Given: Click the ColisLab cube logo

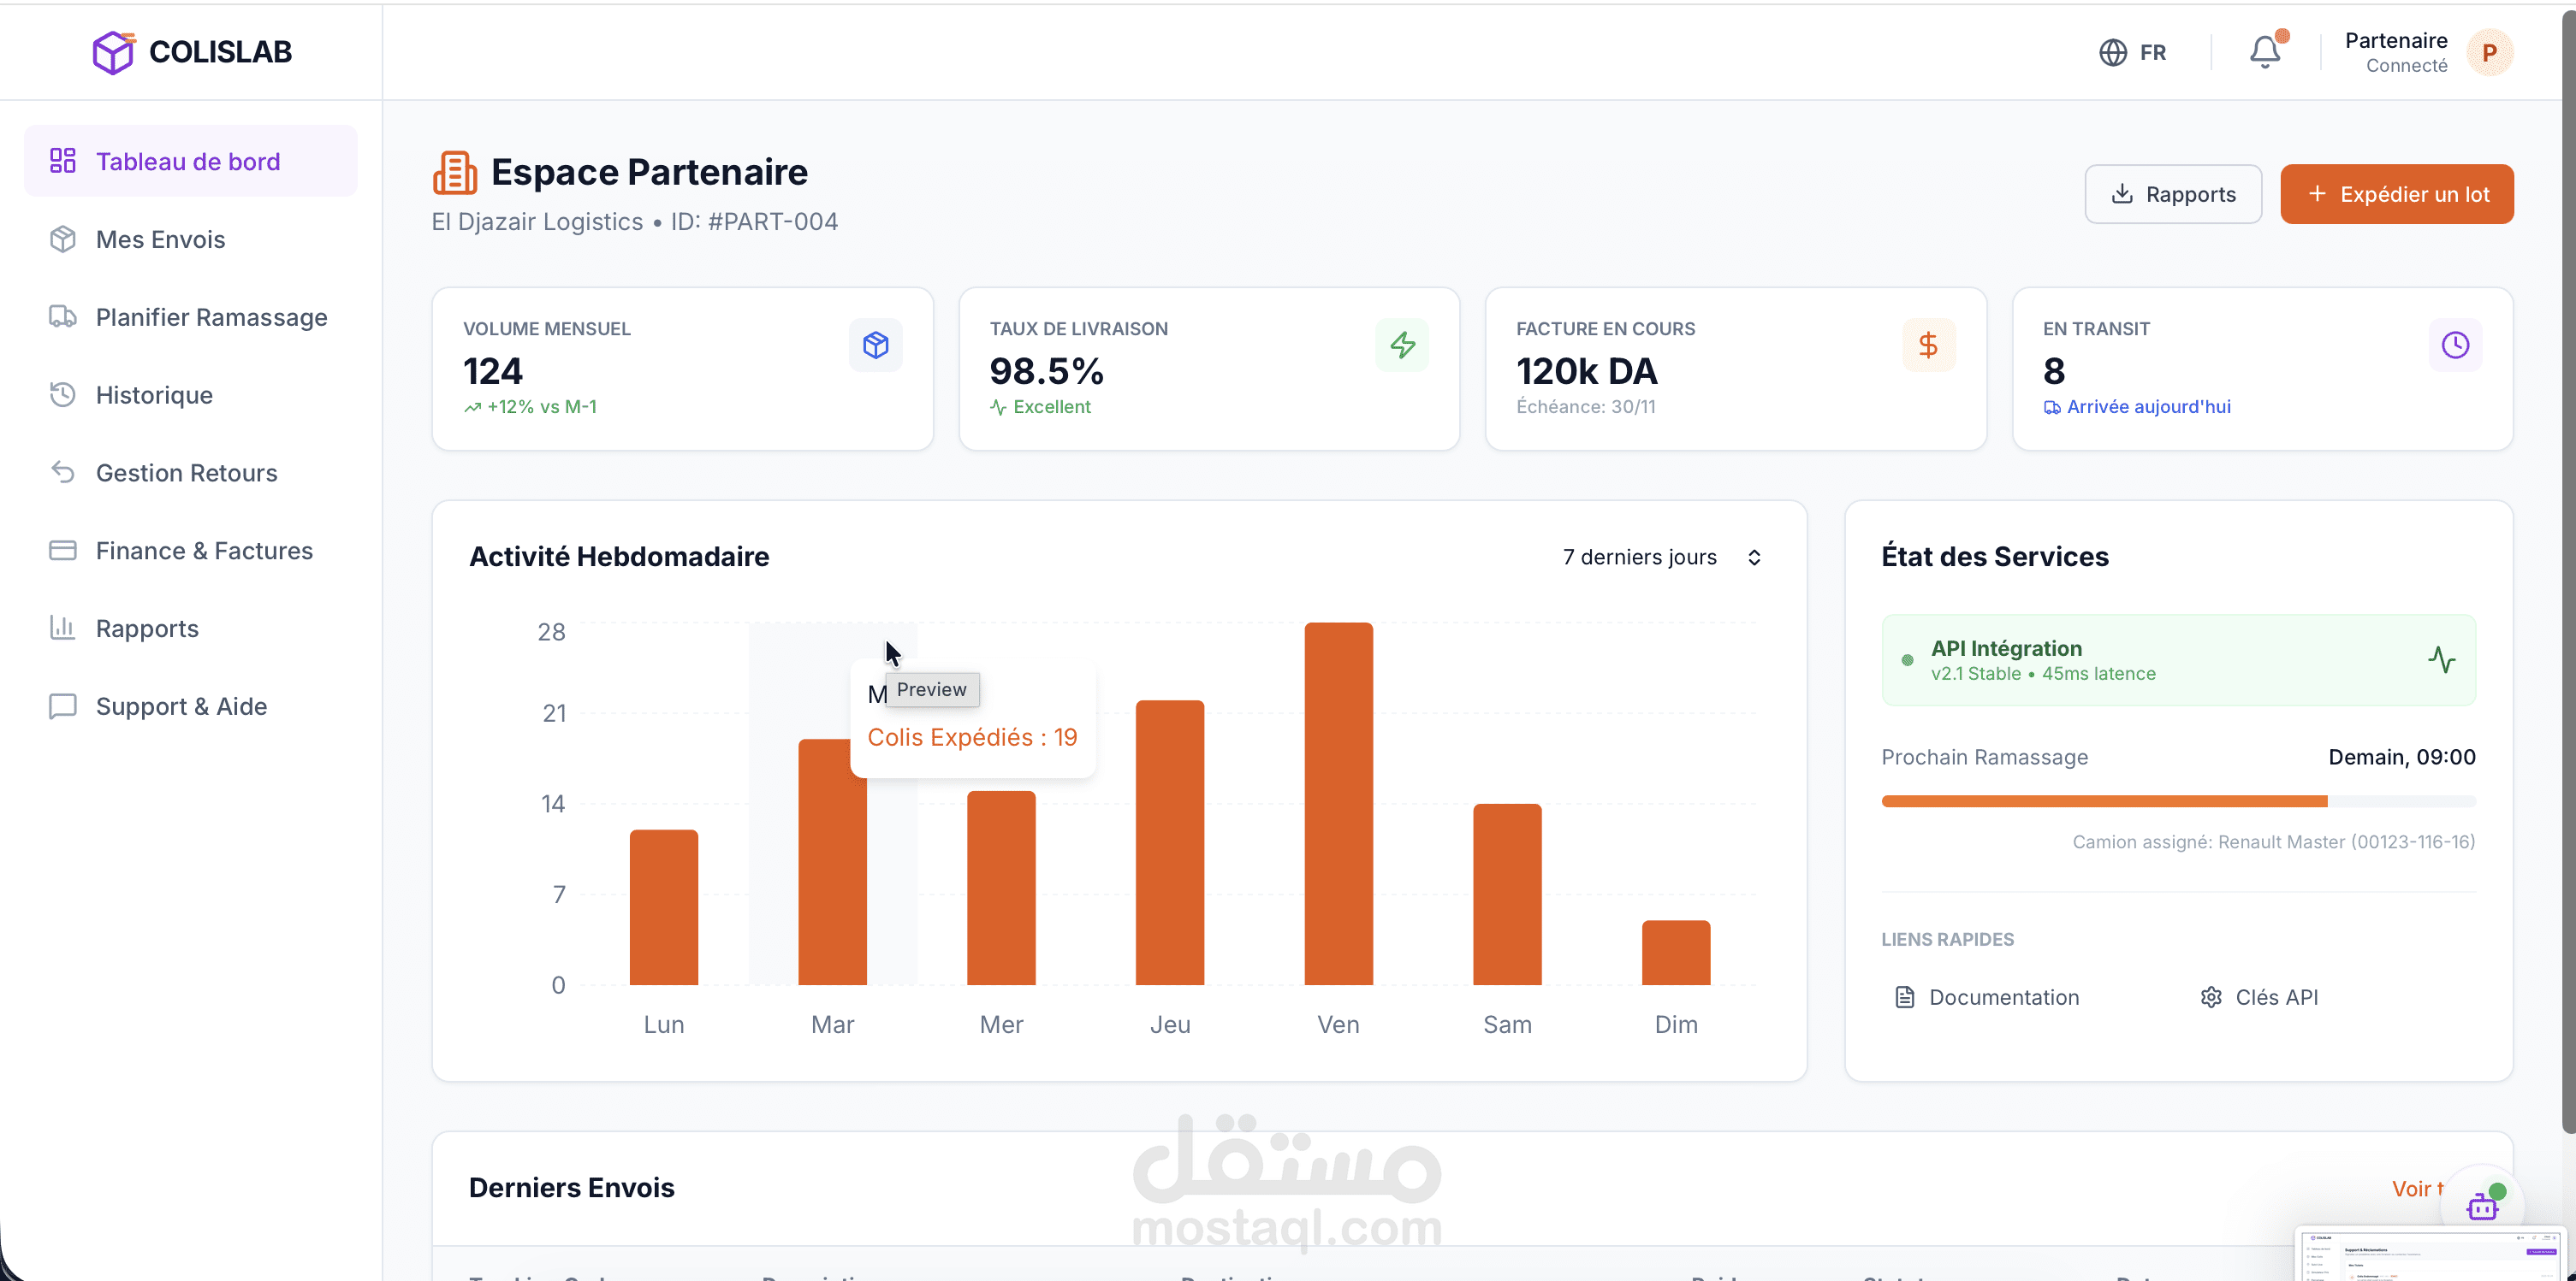Looking at the screenshot, I should click(x=113, y=52).
